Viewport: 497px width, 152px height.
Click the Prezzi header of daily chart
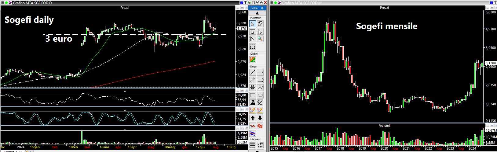pyautogui.click(x=125, y=8)
